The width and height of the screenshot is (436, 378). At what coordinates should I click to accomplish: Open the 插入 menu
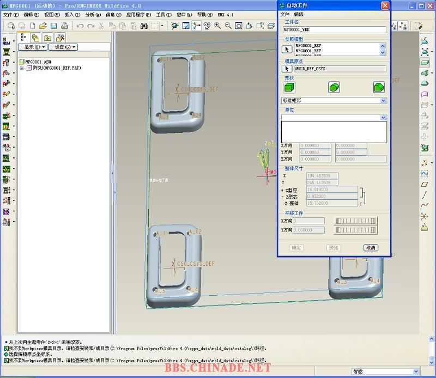(72, 15)
